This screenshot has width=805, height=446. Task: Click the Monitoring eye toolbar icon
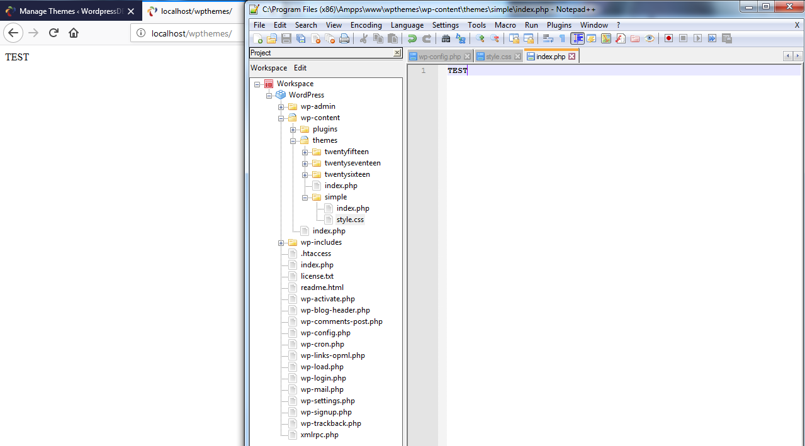click(x=650, y=38)
